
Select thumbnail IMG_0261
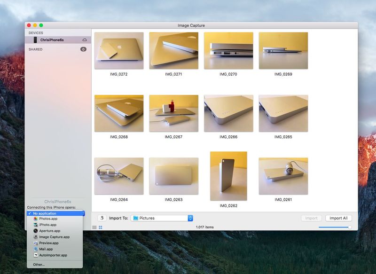283,176
